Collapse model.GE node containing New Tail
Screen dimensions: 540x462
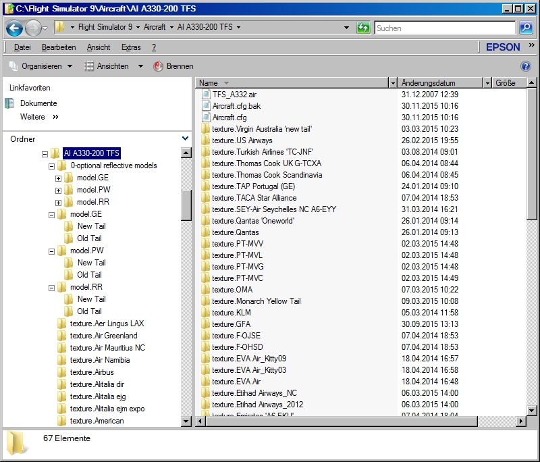click(x=52, y=215)
